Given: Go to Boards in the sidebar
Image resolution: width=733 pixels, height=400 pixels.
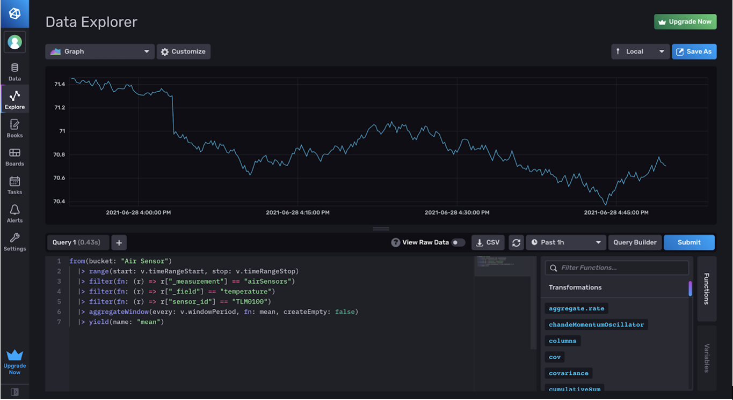Looking at the screenshot, I should tap(14, 157).
